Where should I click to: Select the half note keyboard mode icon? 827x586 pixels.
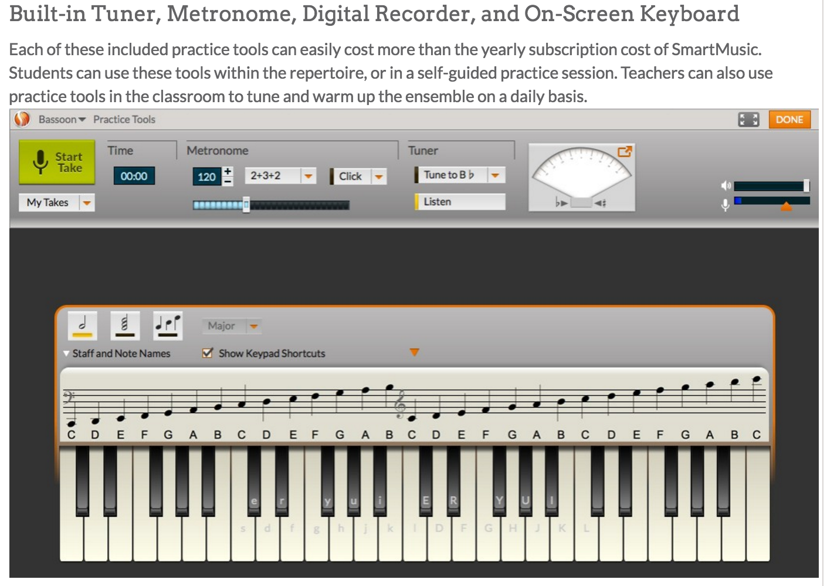point(83,326)
